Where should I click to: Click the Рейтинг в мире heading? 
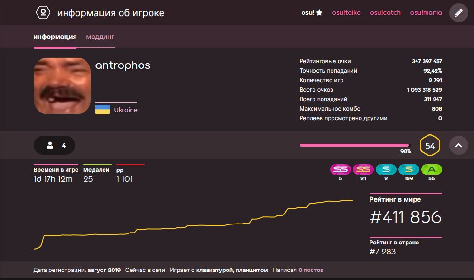coord(395,200)
